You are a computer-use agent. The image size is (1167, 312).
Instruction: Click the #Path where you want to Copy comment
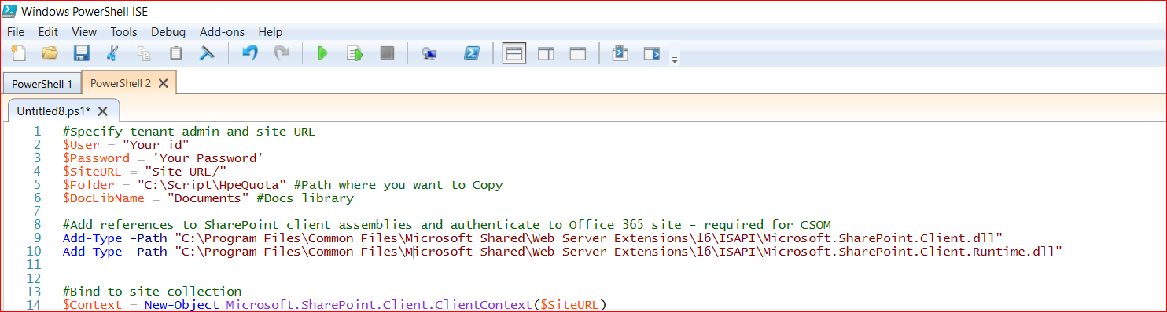pyautogui.click(x=399, y=185)
